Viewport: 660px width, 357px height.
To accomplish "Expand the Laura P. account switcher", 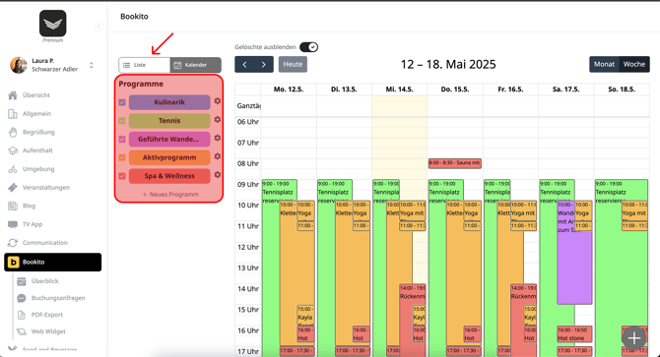I will click(92, 65).
